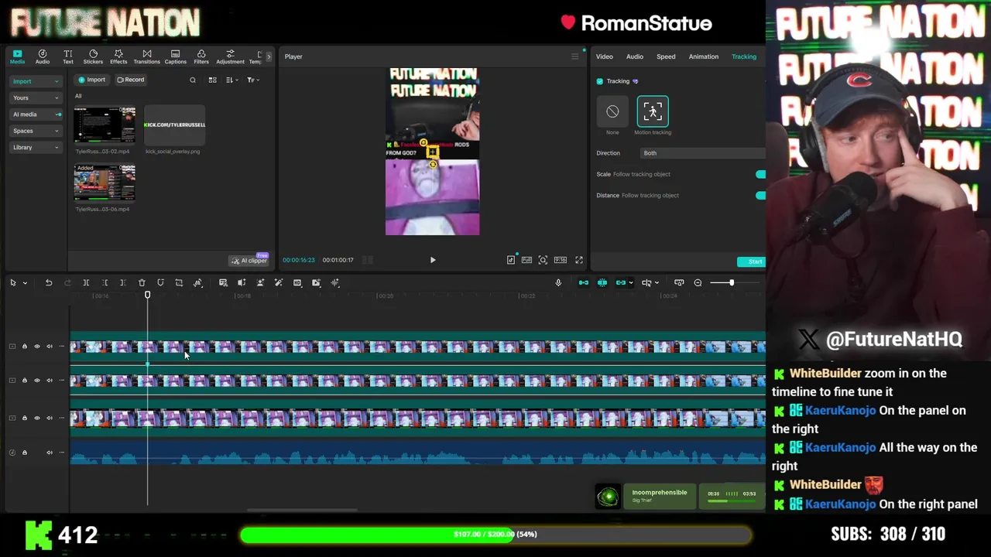The height and width of the screenshot is (557, 991).
Task: Hide the third video track
Action: tap(36, 418)
